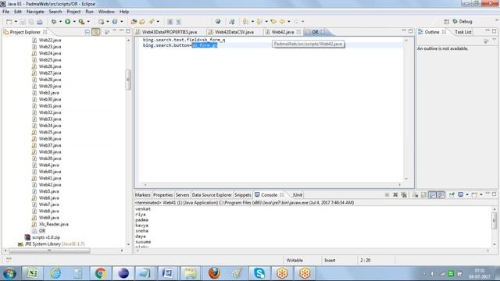Screen dimensions: 500x281
Task: Click Pin Console icon
Action: point(452,194)
